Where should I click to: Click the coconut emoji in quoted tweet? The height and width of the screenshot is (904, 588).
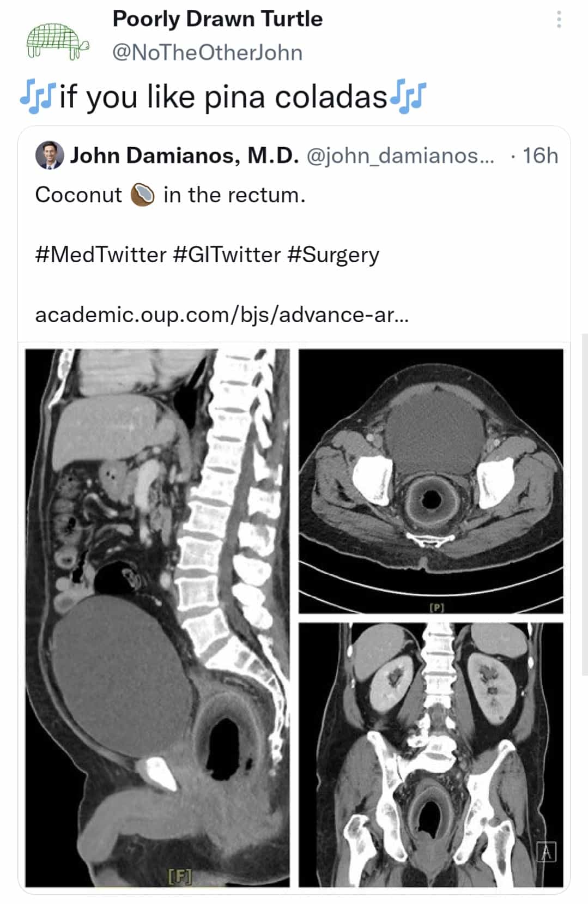(x=143, y=195)
